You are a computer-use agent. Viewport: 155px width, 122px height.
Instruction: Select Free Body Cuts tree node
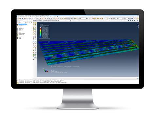(21, 35)
